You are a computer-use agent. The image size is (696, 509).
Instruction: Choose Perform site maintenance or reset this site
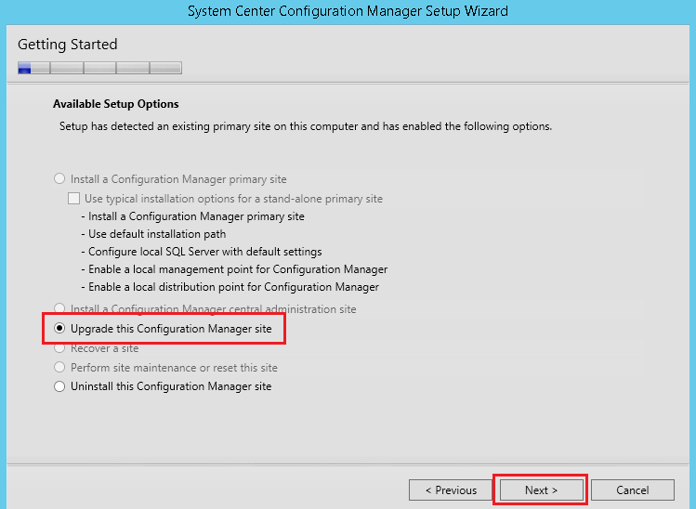click(60, 368)
